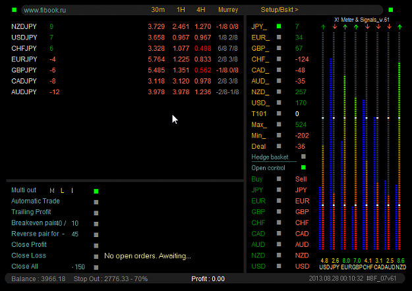
Task: Toggle the Max_ checkbox
Action: (279, 124)
